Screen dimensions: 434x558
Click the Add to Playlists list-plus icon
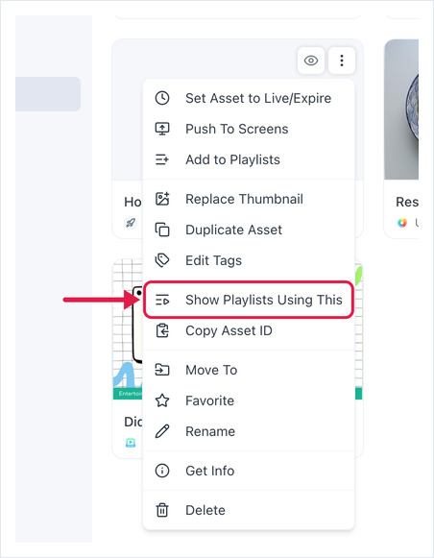tap(162, 159)
